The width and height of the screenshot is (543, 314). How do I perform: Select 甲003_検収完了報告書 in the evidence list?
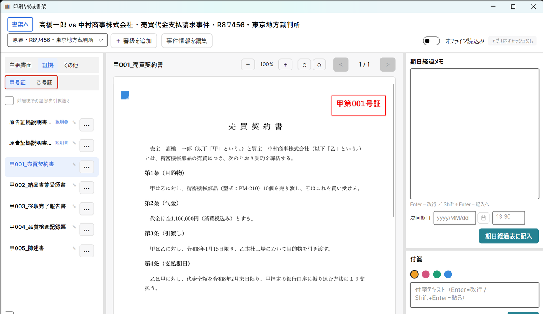[37, 206]
